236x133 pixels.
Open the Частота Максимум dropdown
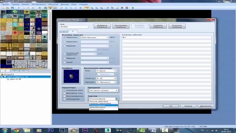(x=106, y=82)
